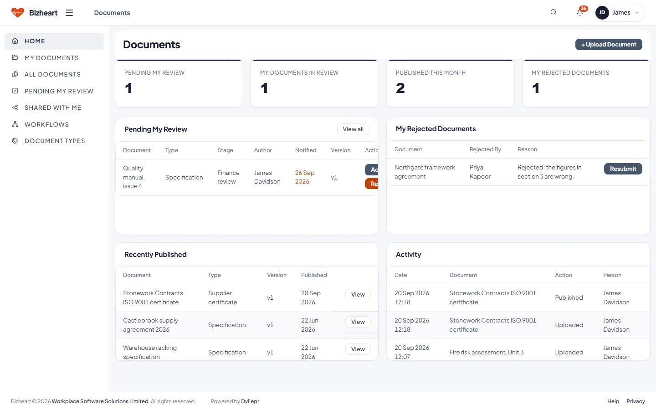Click the Published column header in Recently Published
The width and height of the screenshot is (656, 410).
click(x=314, y=275)
